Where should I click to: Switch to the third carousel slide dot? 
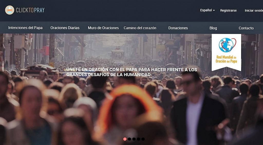[134, 139]
